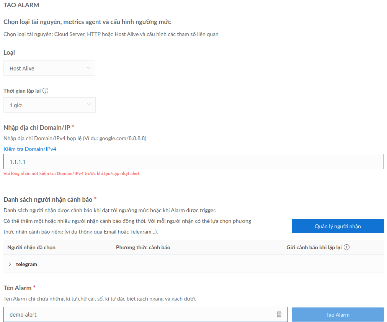The image size is (387, 322).
Task: Click the Người nhận đã chọn column header
Action: click(x=31, y=247)
